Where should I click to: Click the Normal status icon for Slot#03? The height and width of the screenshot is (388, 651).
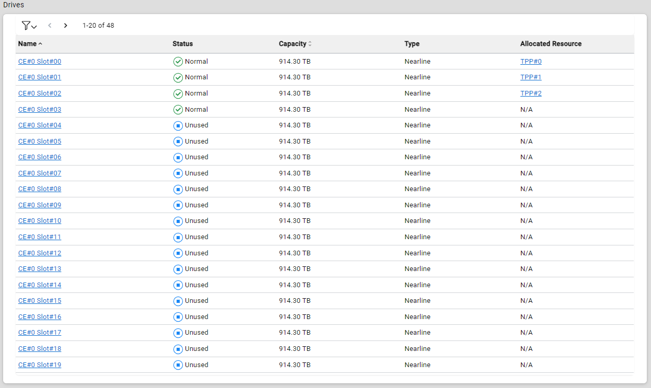[x=178, y=110]
